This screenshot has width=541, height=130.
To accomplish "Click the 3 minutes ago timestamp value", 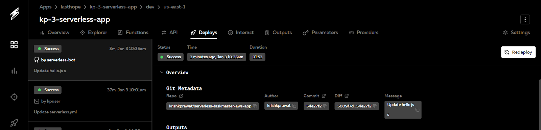I will click(216, 57).
